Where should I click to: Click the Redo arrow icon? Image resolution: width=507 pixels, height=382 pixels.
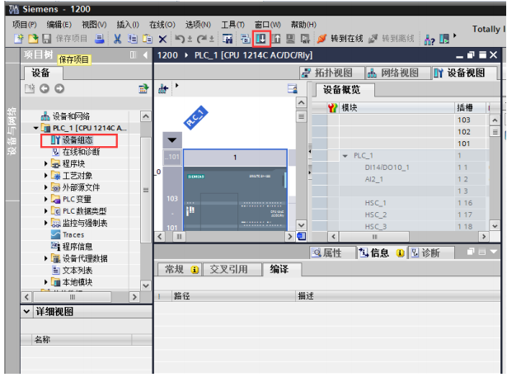[201, 39]
